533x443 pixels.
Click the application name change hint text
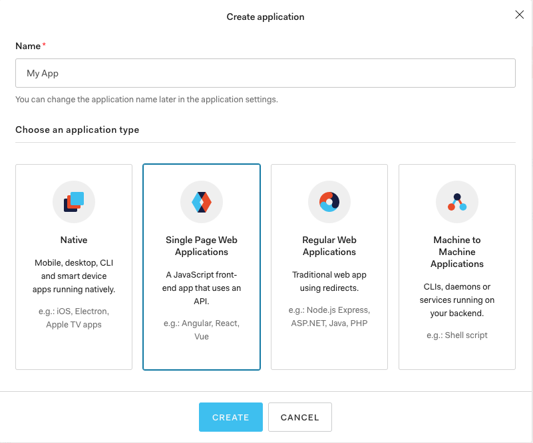tap(146, 100)
